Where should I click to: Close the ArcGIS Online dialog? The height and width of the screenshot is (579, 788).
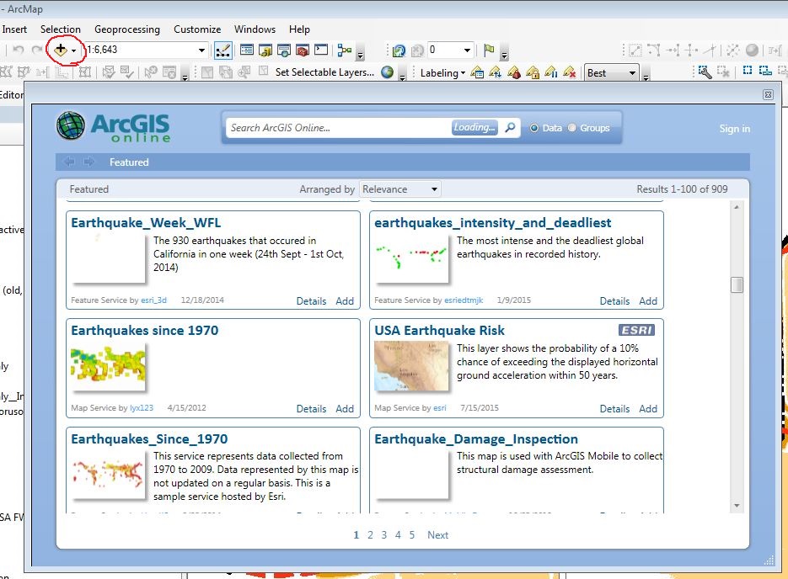768,94
